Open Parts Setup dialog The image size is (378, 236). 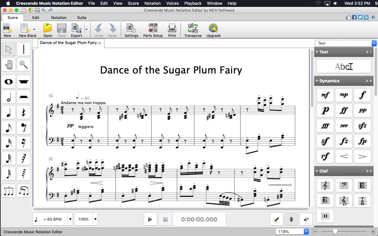153,30
